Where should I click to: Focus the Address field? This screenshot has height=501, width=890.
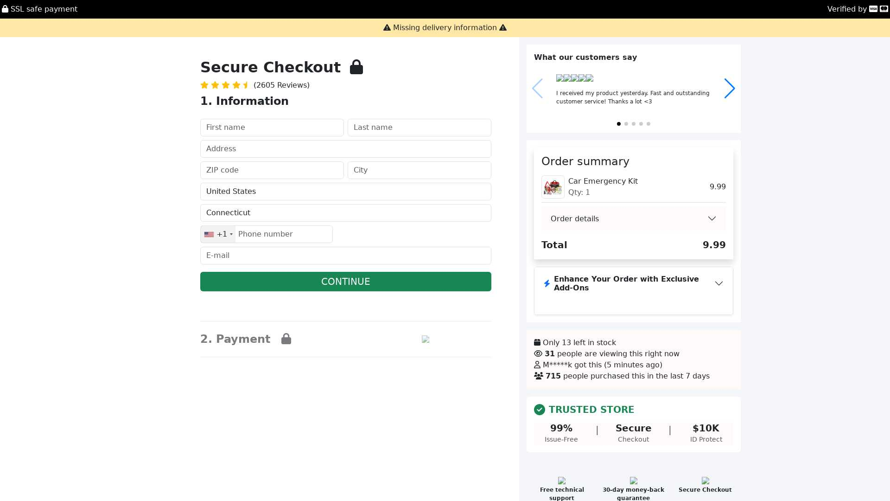(x=346, y=149)
